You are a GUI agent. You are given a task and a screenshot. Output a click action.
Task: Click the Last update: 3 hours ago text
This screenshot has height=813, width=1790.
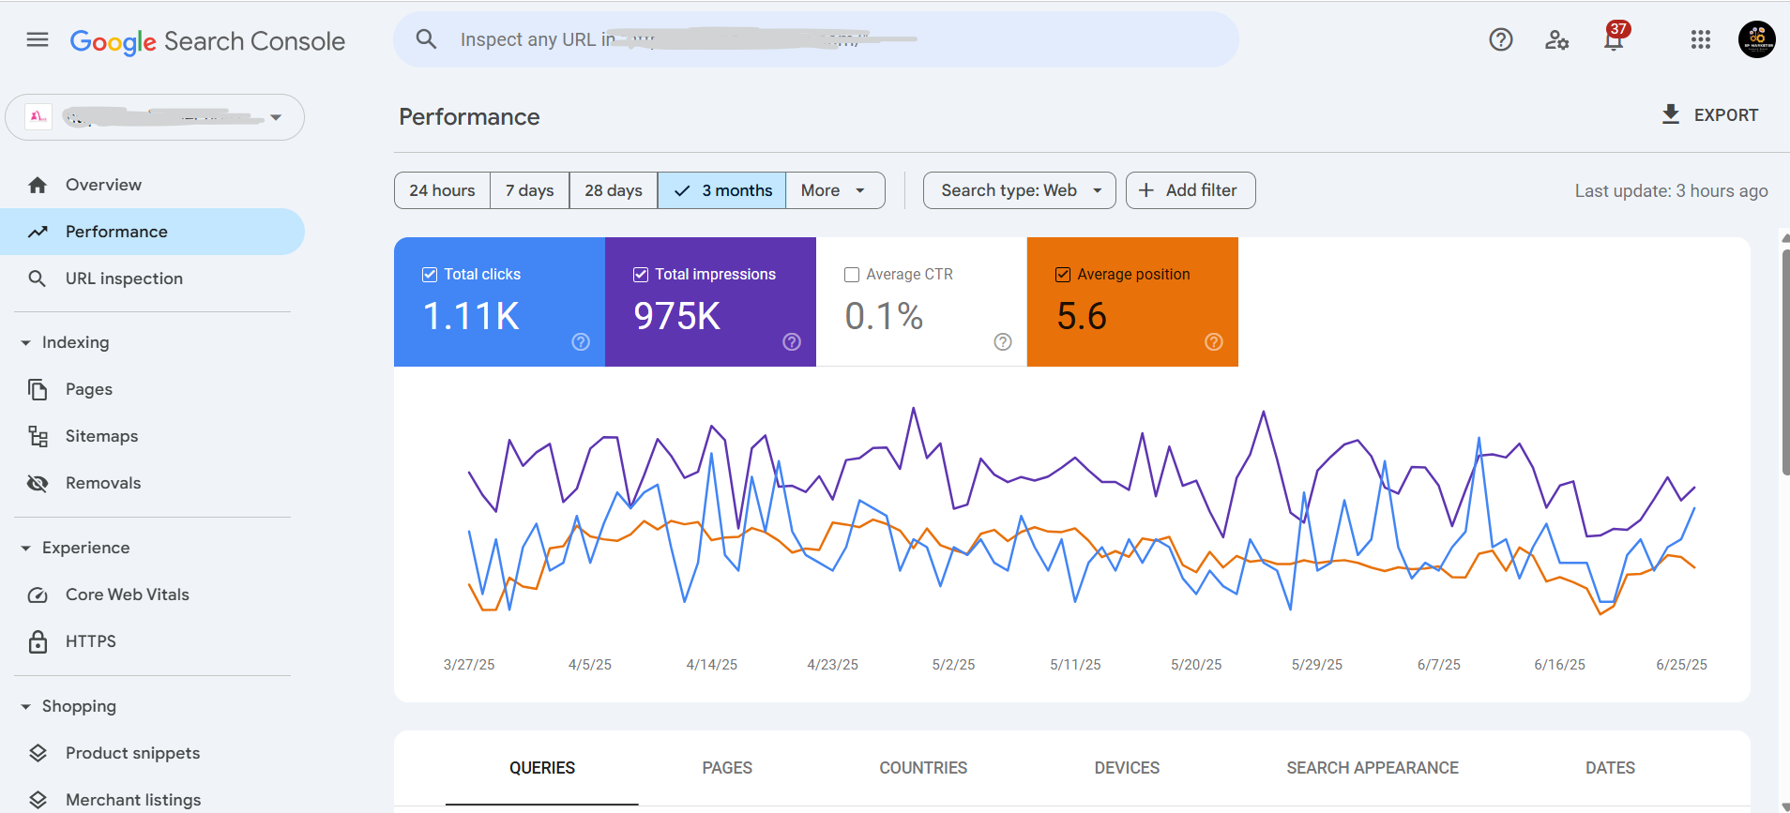tap(1671, 191)
